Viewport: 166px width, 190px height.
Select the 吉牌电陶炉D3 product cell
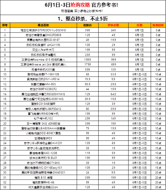[43, 138]
